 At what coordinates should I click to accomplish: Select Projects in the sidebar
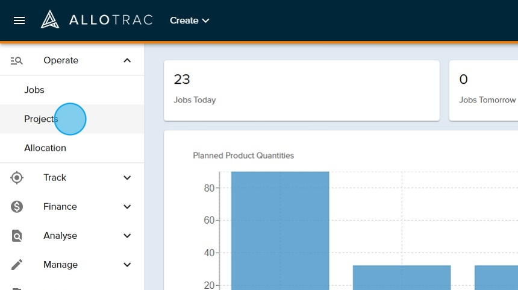pos(40,119)
